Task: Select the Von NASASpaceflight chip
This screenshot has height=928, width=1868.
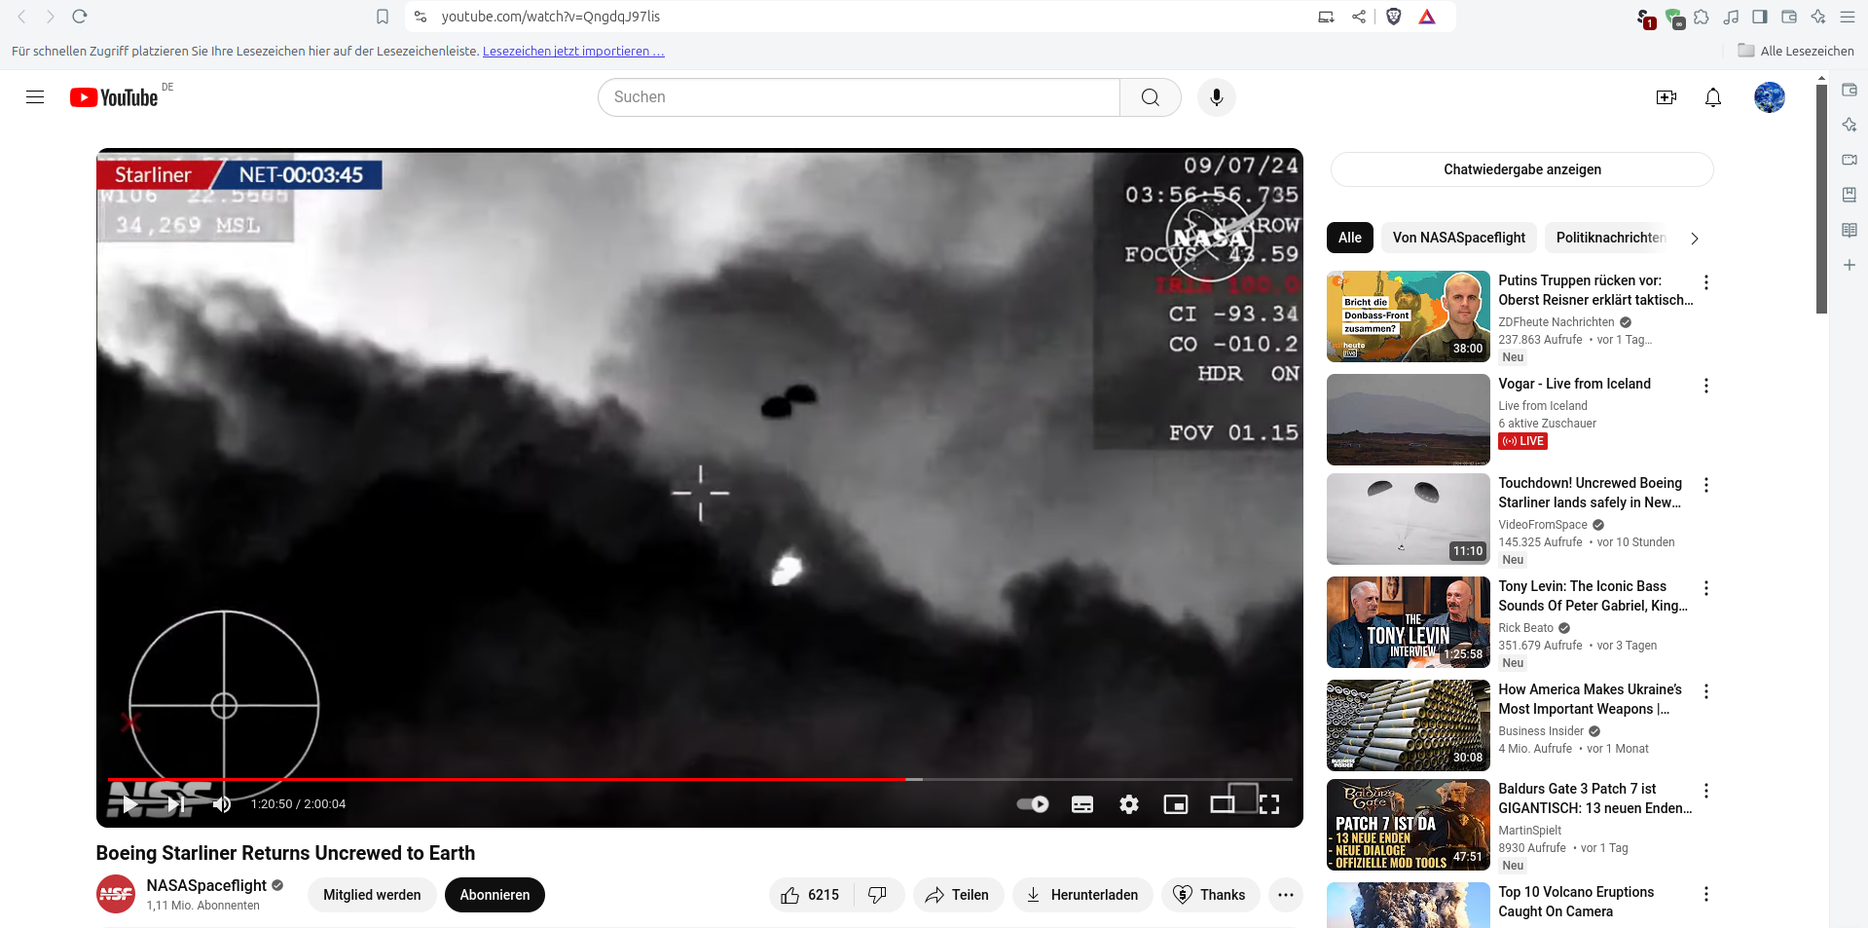Action: point(1458,238)
